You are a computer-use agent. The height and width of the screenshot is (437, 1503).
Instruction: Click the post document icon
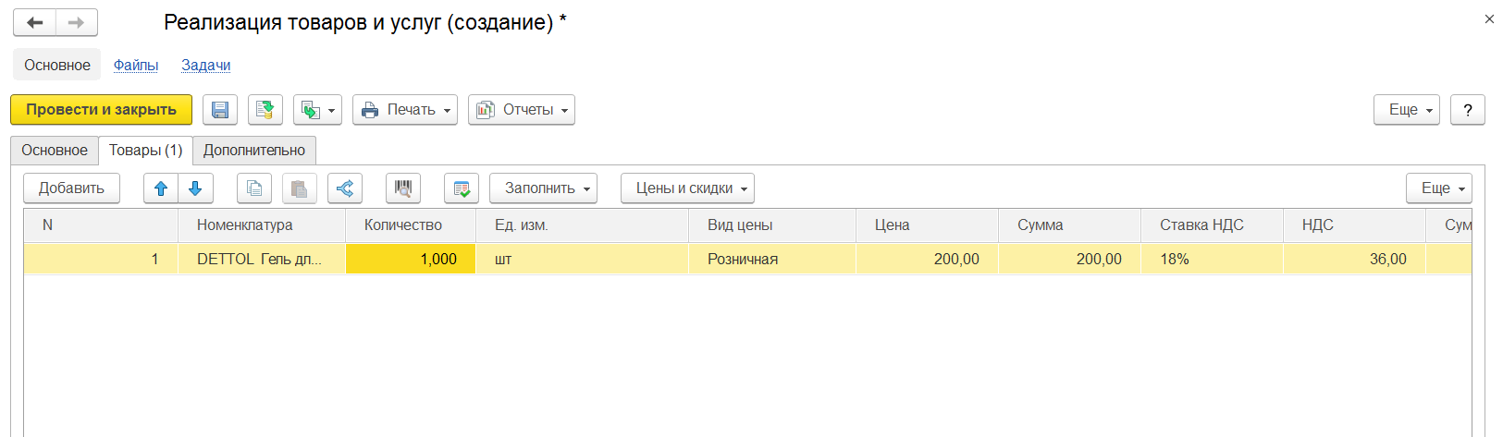pyautogui.click(x=265, y=110)
